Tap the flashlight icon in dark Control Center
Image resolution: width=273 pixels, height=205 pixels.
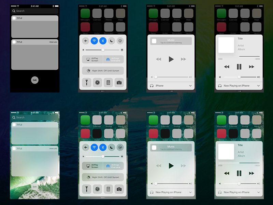87,82
